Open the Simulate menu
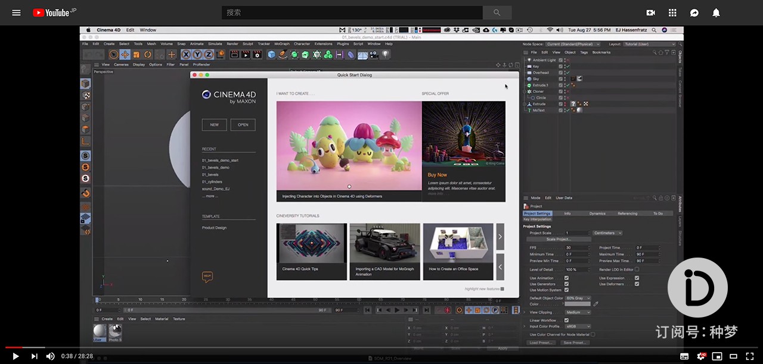The width and height of the screenshot is (763, 364). pyautogui.click(x=215, y=44)
